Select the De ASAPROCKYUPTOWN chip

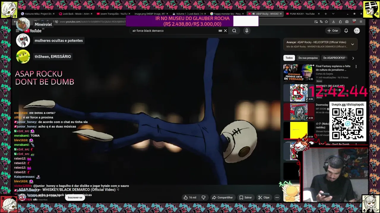pos(335,58)
